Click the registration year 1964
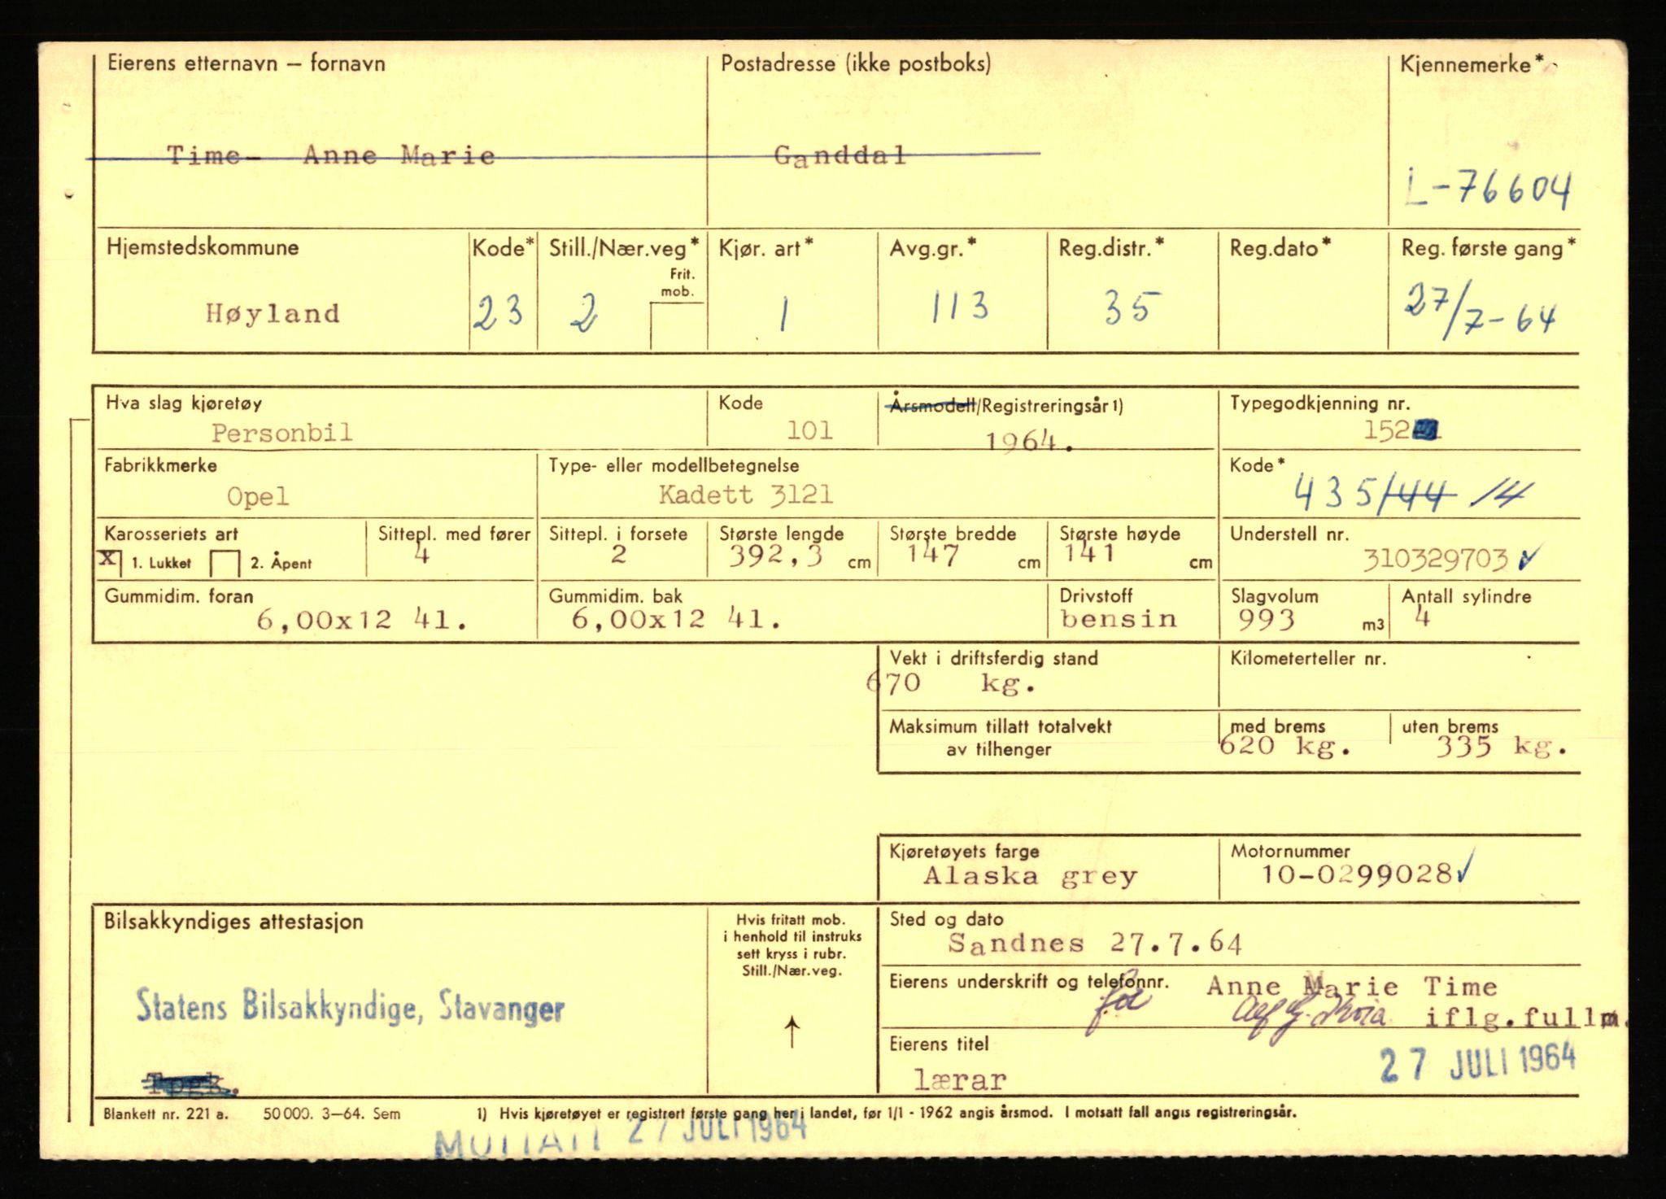This screenshot has width=1666, height=1199. [1022, 442]
